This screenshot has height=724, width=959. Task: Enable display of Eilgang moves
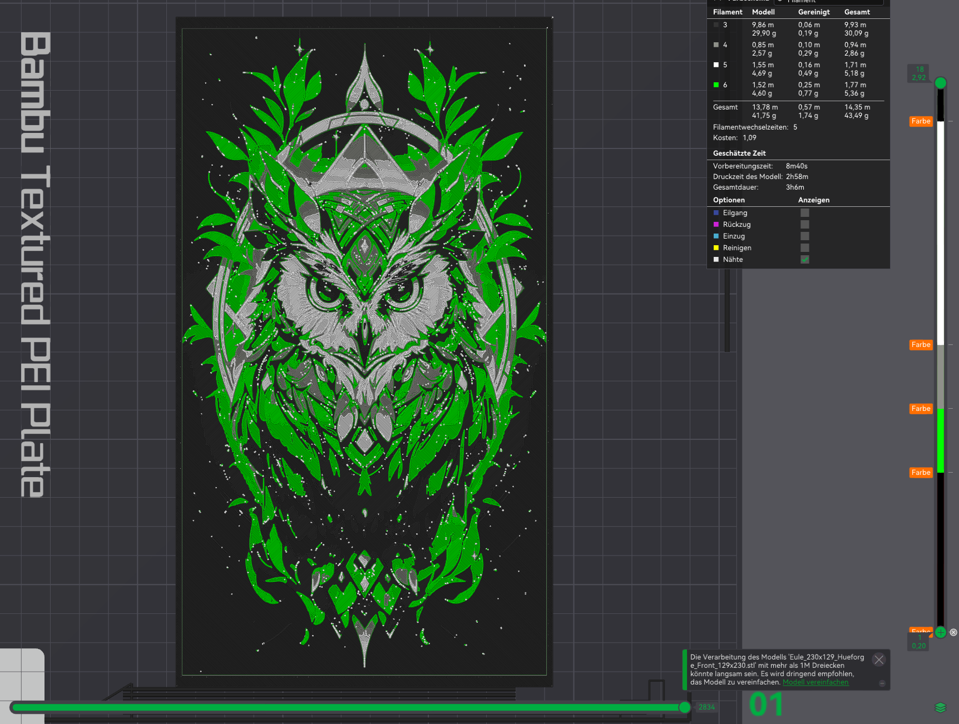pyautogui.click(x=805, y=213)
